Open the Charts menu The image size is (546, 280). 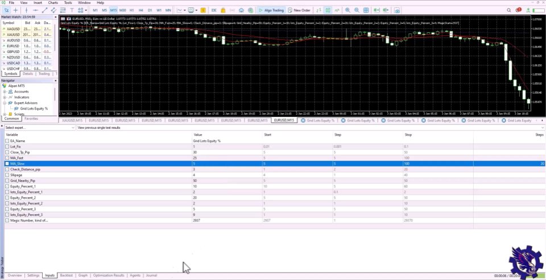pos(53,2)
